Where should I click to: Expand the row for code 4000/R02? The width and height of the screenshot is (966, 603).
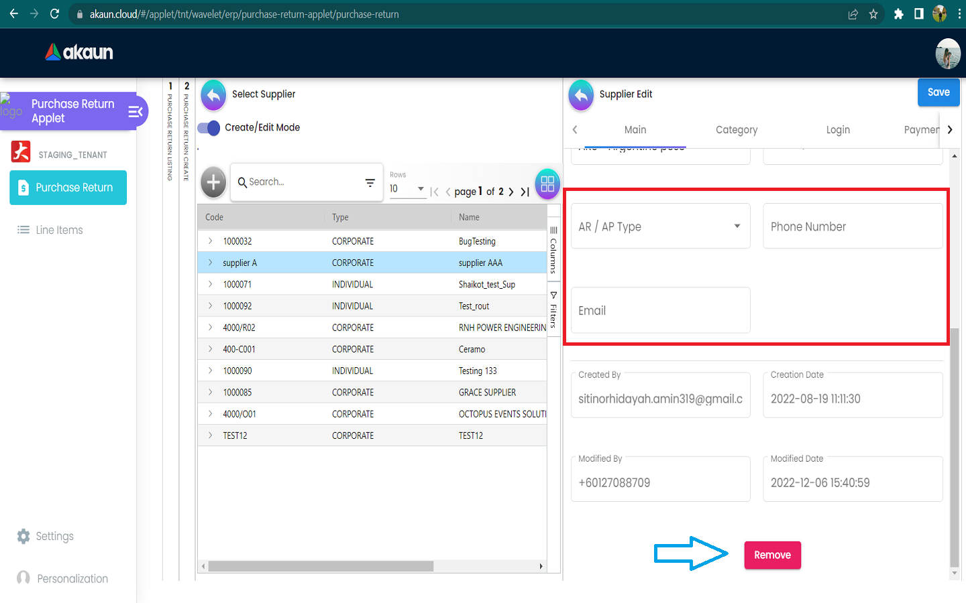click(x=210, y=327)
